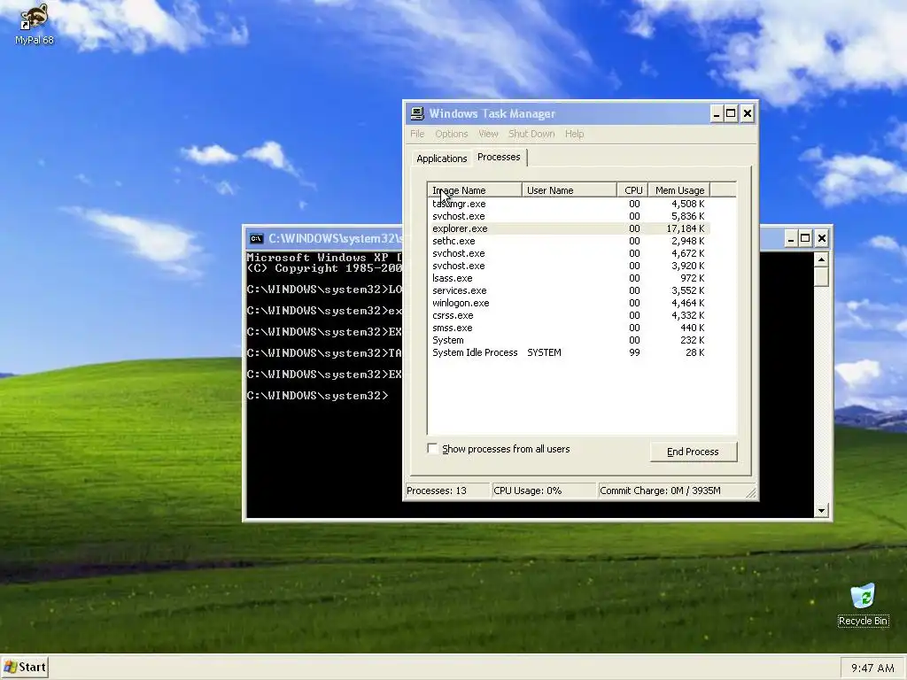Select the winlogon.exe process row

pyautogui.click(x=569, y=303)
